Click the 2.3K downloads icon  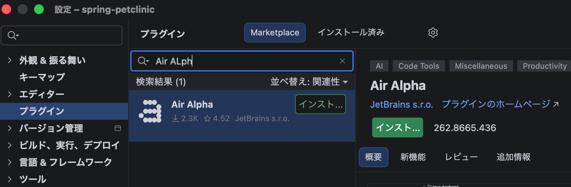175,119
